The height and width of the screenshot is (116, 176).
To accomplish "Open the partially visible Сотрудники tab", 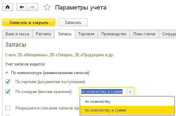I will [x=167, y=34].
